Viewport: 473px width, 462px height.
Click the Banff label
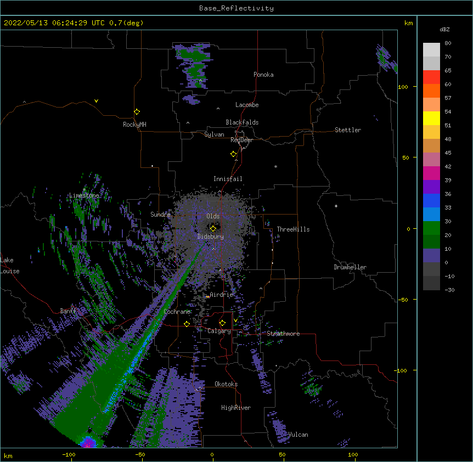click(x=68, y=311)
